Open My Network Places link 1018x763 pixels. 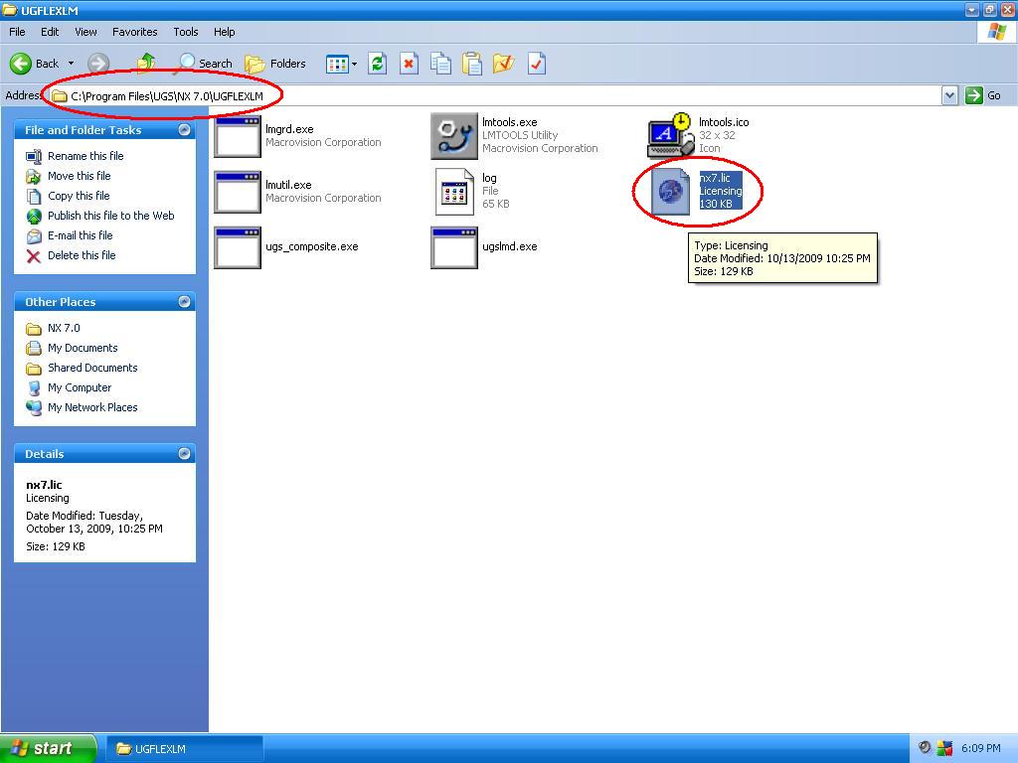92,407
